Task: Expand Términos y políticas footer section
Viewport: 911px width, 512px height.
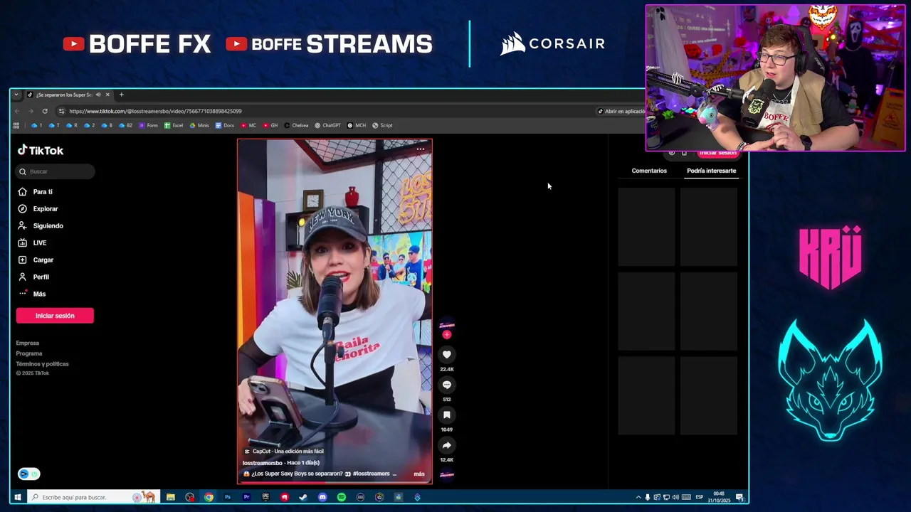Action: tap(43, 363)
